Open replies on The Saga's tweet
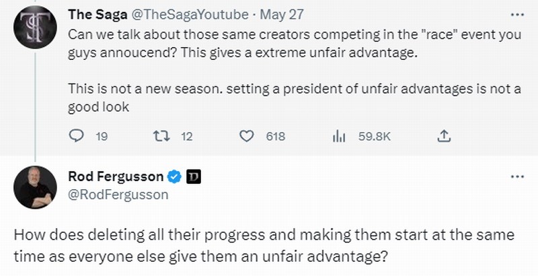This screenshot has height=276, width=538. (76, 136)
